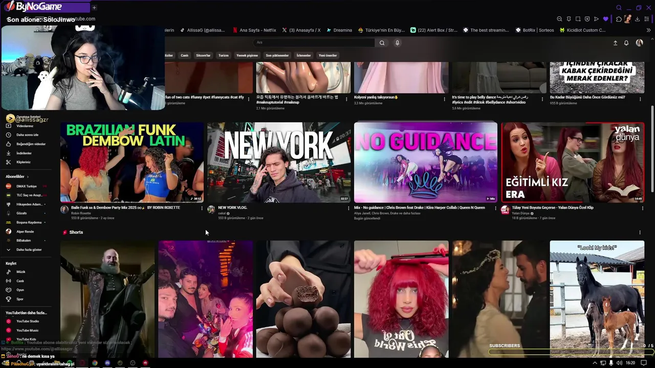Open the Opera tab search magnifier
The height and width of the screenshot is (368, 655).
(x=619, y=8)
